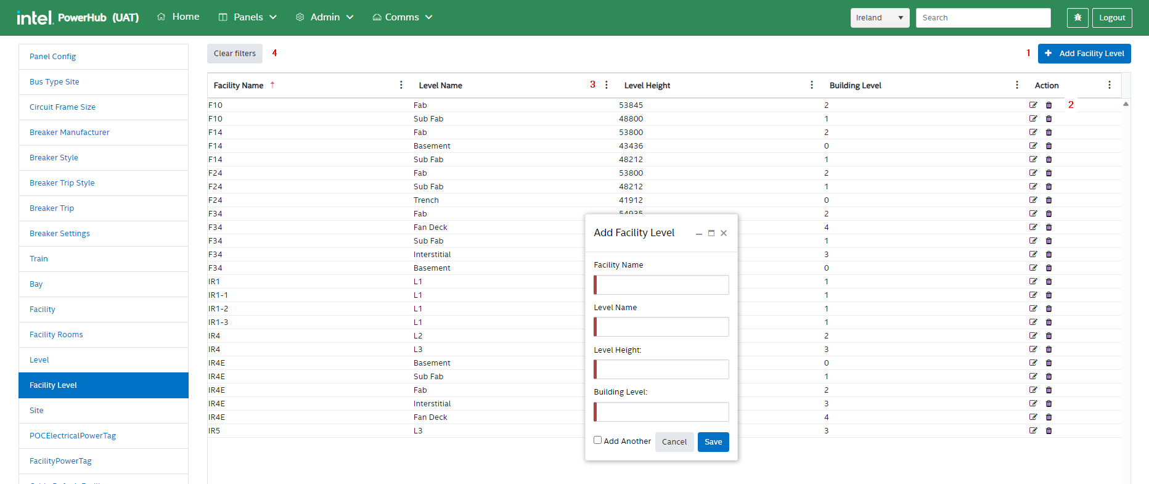Click the Add Facility Level button

[1084, 54]
